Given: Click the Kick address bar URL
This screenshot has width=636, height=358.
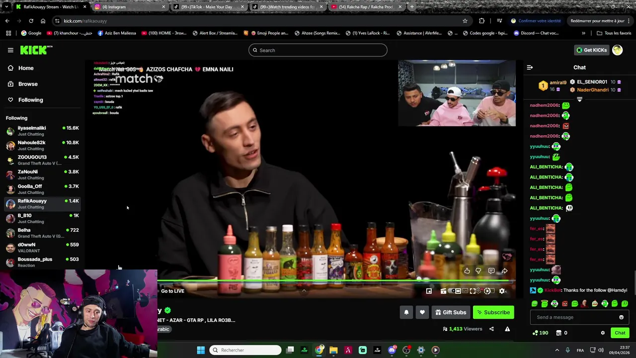Looking at the screenshot, I should tap(85, 21).
